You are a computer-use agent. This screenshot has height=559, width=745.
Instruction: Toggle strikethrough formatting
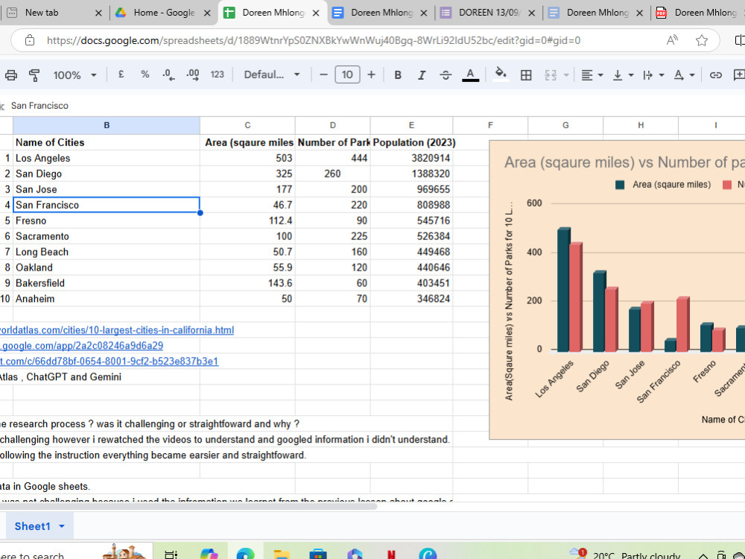tap(446, 75)
